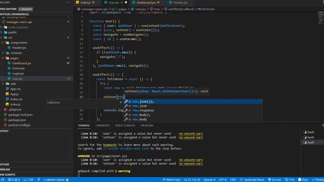324x182 pixels.
Task: Switch to the User.jsx editor tab
Action: [x=113, y=3]
